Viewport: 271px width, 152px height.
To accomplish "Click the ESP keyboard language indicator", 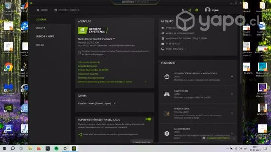I will pyautogui.click(x=246, y=148).
